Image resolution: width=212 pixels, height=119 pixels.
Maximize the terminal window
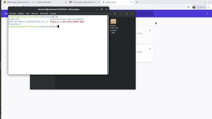(x=102, y=9)
